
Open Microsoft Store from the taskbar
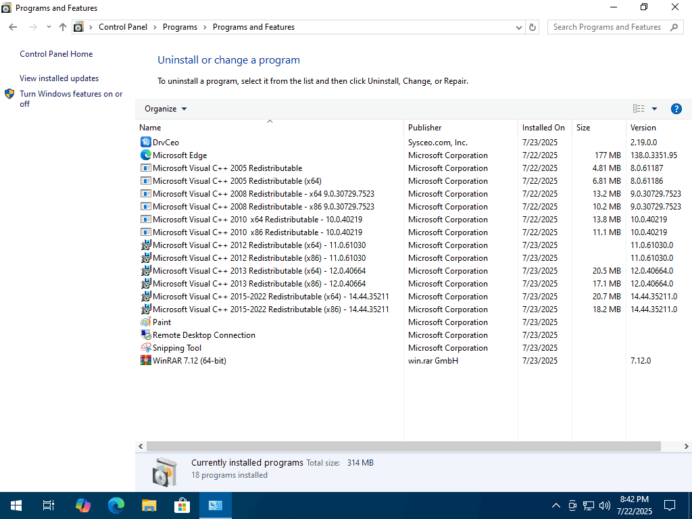pyautogui.click(x=182, y=505)
